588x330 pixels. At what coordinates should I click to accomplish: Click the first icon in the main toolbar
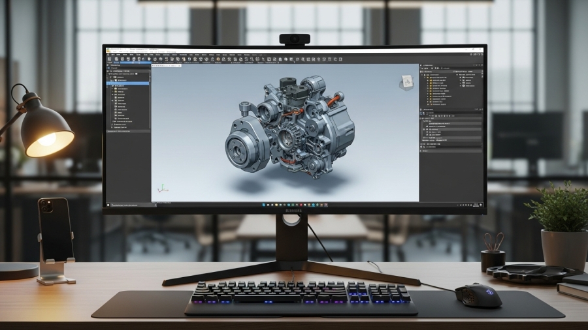tap(110, 59)
